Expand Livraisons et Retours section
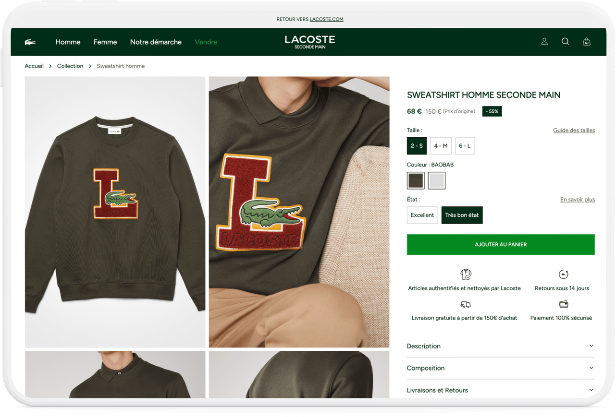616x417 pixels. click(x=501, y=390)
